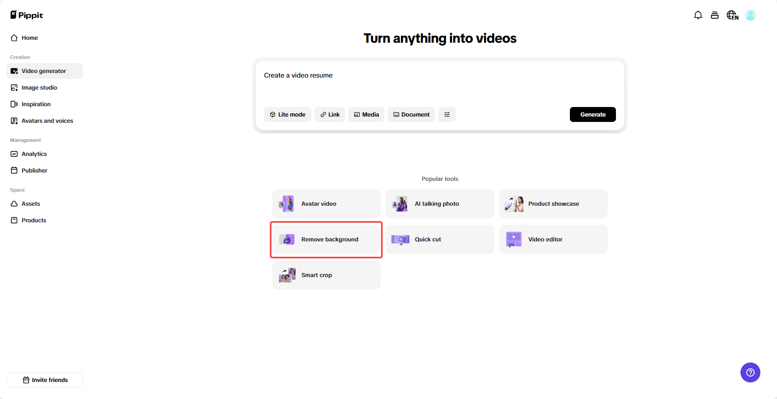This screenshot has height=399, width=777.
Task: Open the Smart crop tool label
Action: (317, 275)
